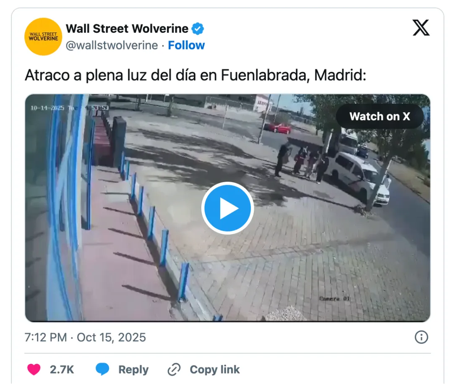Click the blue reply bubble icon
This screenshot has height=384, width=453.
[x=102, y=369]
